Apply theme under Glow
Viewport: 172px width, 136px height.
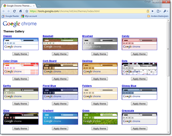tap(20, 129)
